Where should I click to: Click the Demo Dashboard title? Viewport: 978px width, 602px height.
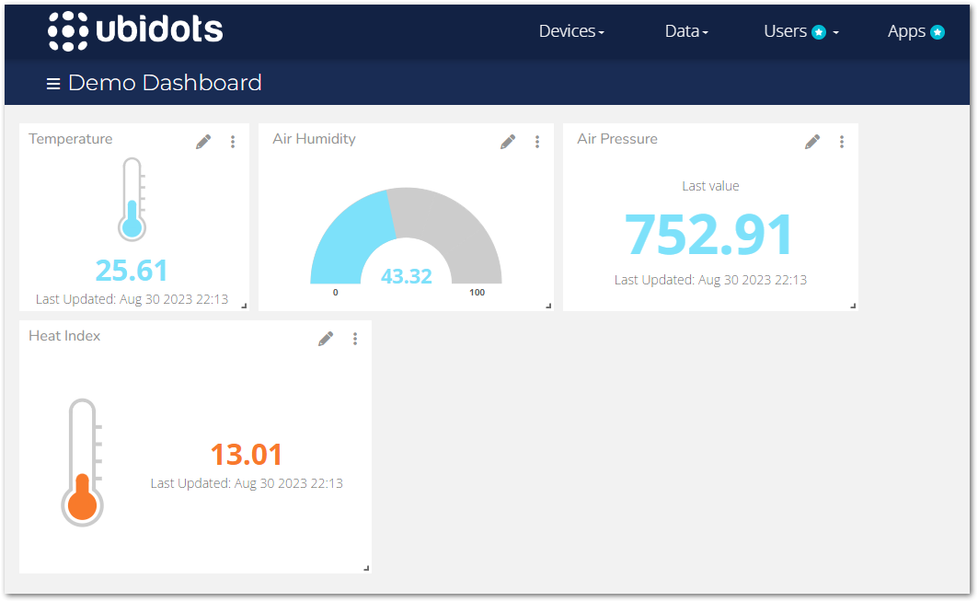166,82
